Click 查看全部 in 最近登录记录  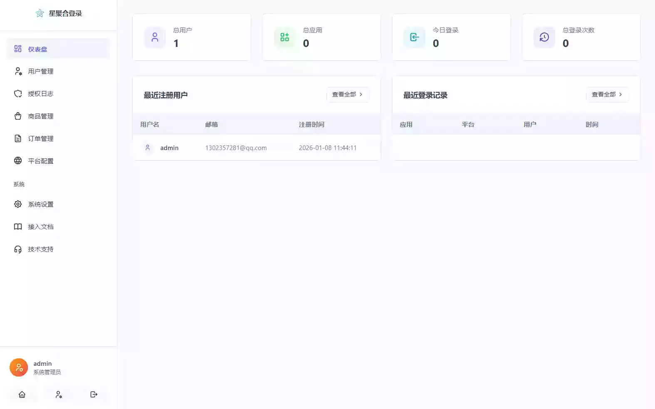[608, 94]
